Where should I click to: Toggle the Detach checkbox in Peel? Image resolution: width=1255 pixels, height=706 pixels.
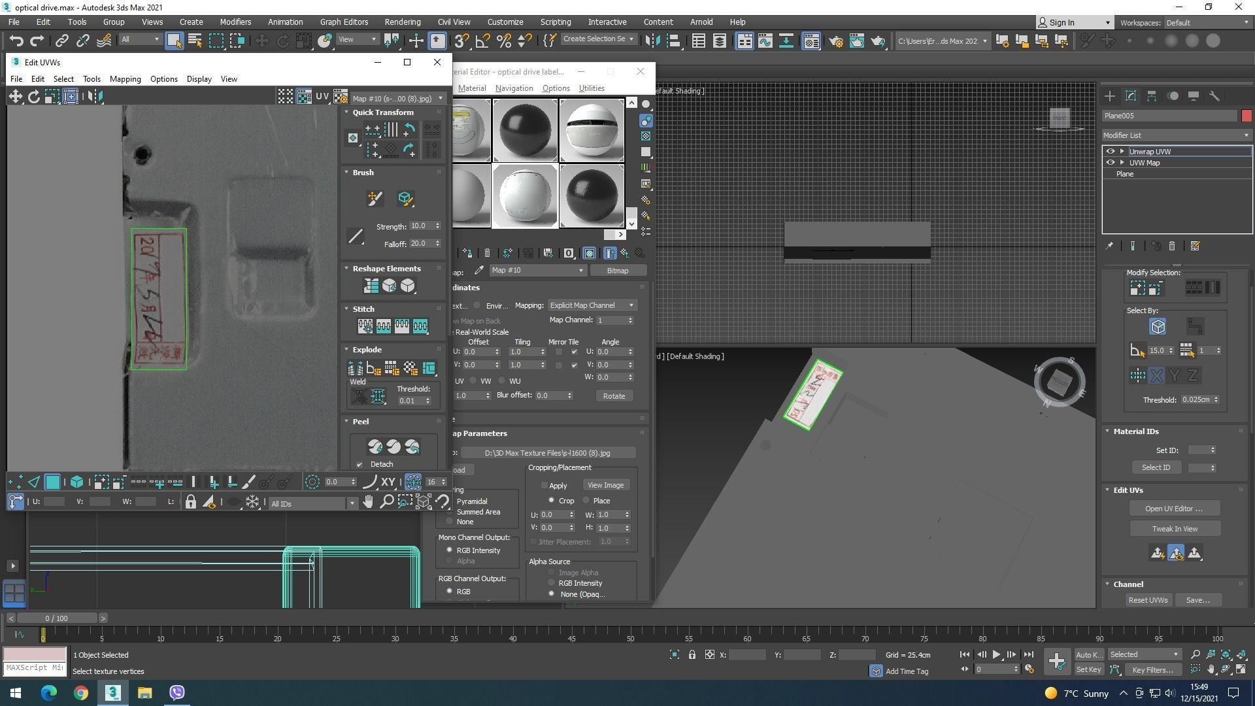[360, 465]
